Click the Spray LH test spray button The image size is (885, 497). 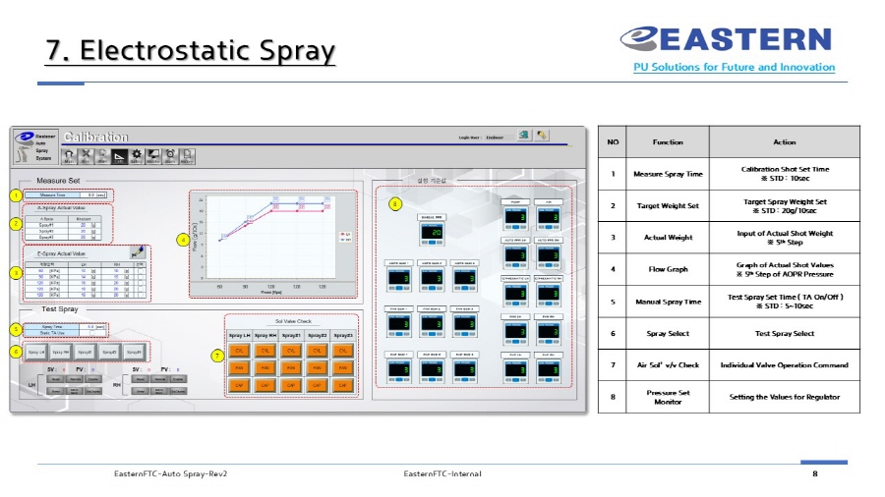[36, 352]
